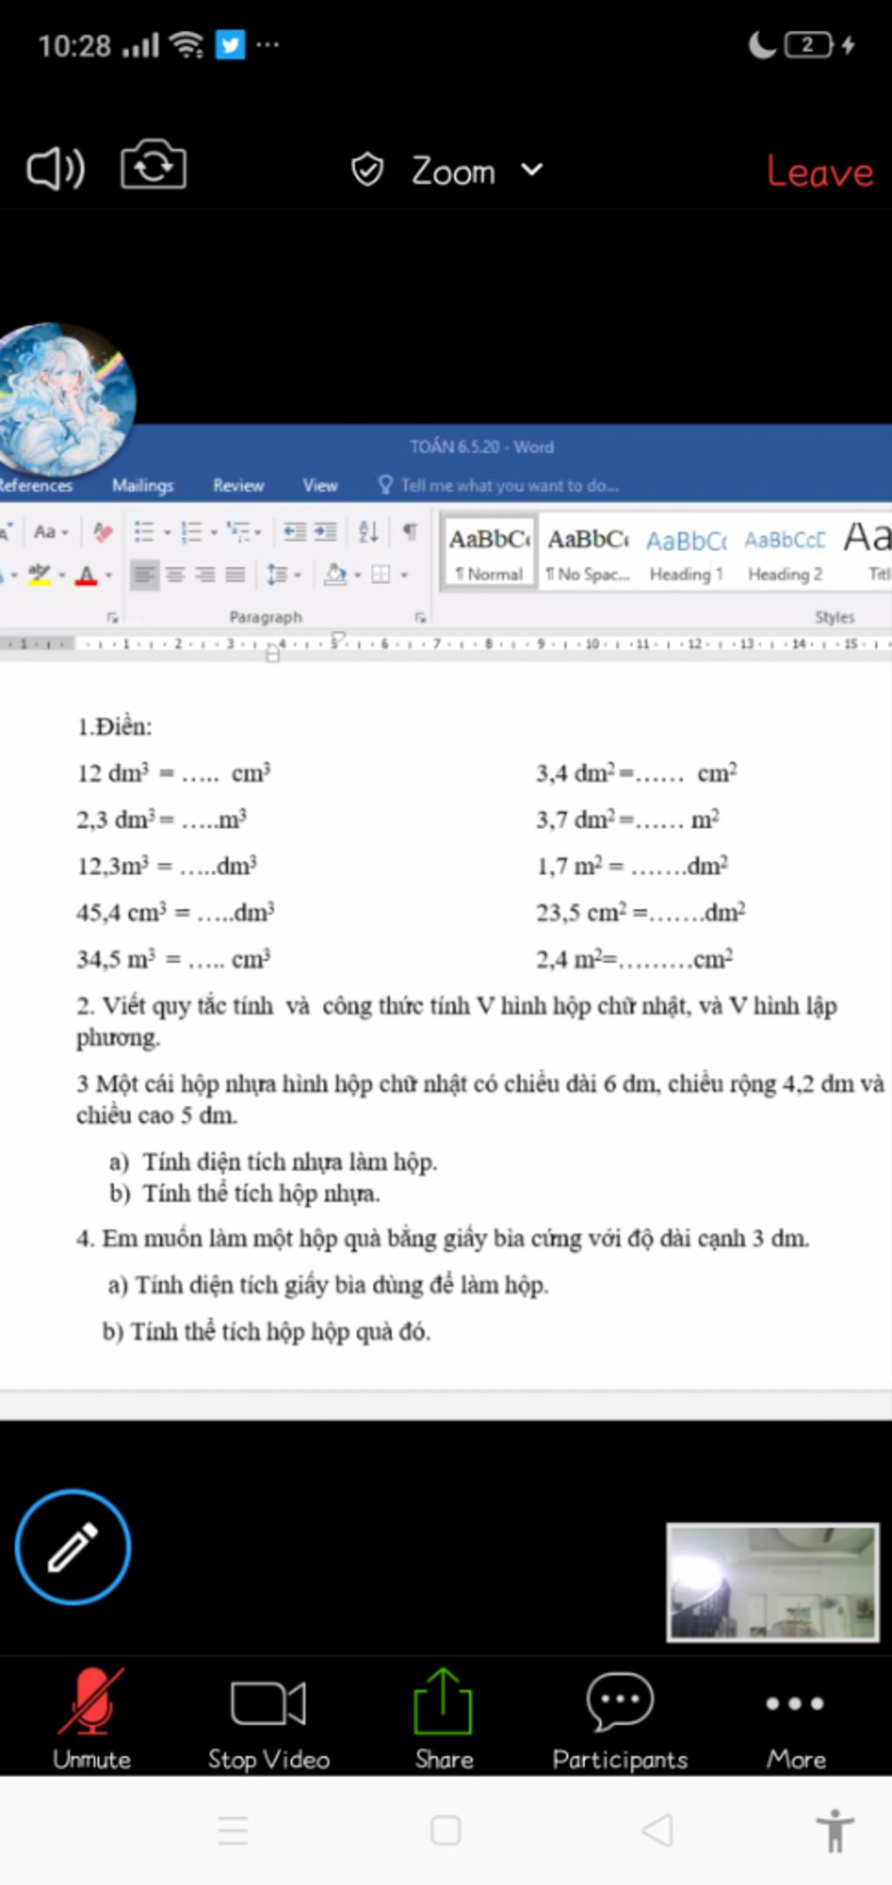Click the Tell me what you want field

click(499, 485)
